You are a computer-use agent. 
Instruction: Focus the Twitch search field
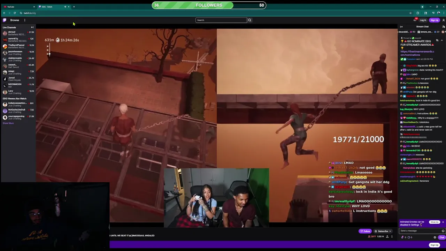click(221, 20)
